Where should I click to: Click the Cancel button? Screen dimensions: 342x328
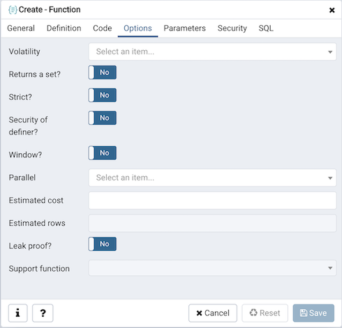(x=213, y=313)
